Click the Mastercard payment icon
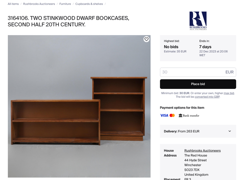Image resolution: width=242 pixels, height=180 pixels. pyautogui.click(x=172, y=115)
